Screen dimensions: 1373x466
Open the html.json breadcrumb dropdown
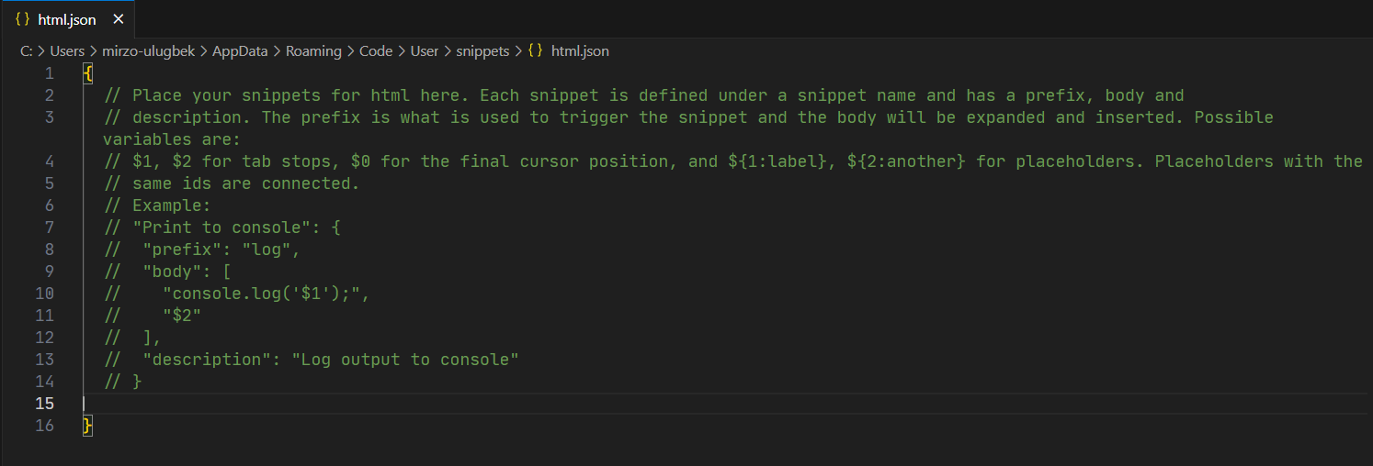click(580, 51)
